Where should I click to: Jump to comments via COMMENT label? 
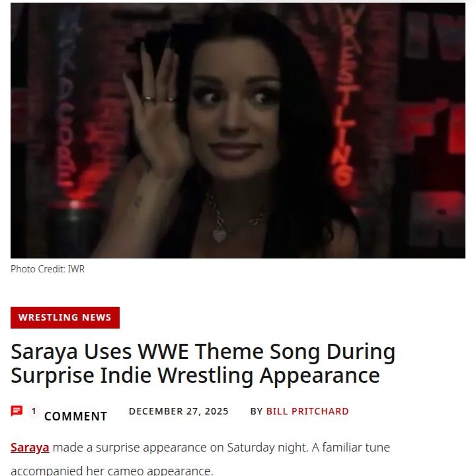coord(75,416)
